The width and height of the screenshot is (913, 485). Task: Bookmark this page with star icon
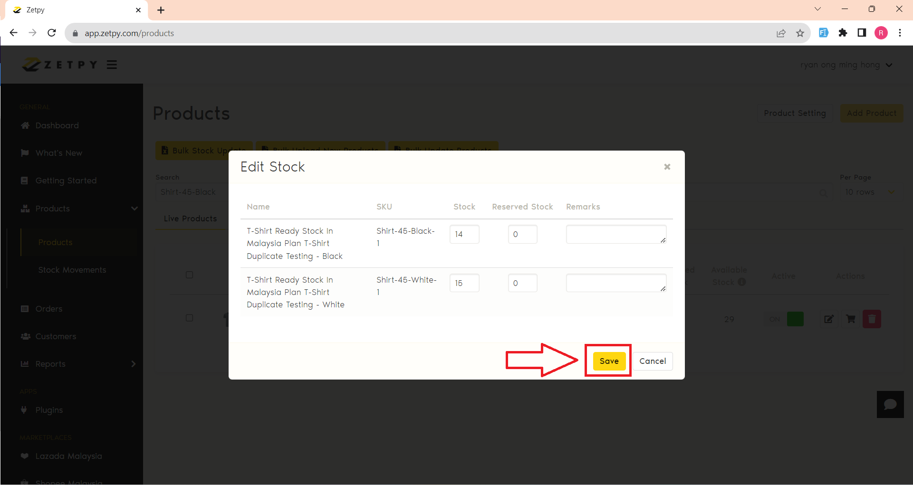(x=800, y=33)
